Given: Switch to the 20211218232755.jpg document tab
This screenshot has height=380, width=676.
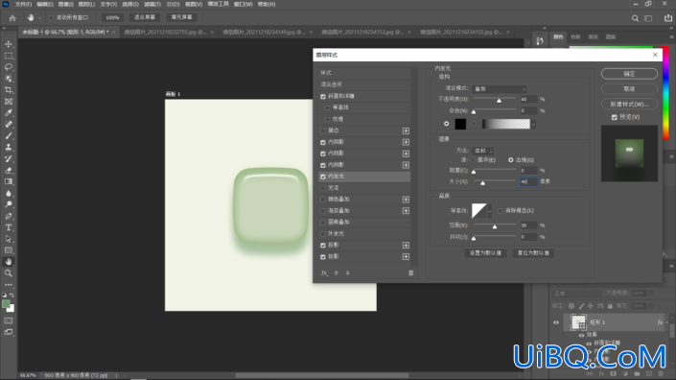Looking at the screenshot, I should pos(166,33).
